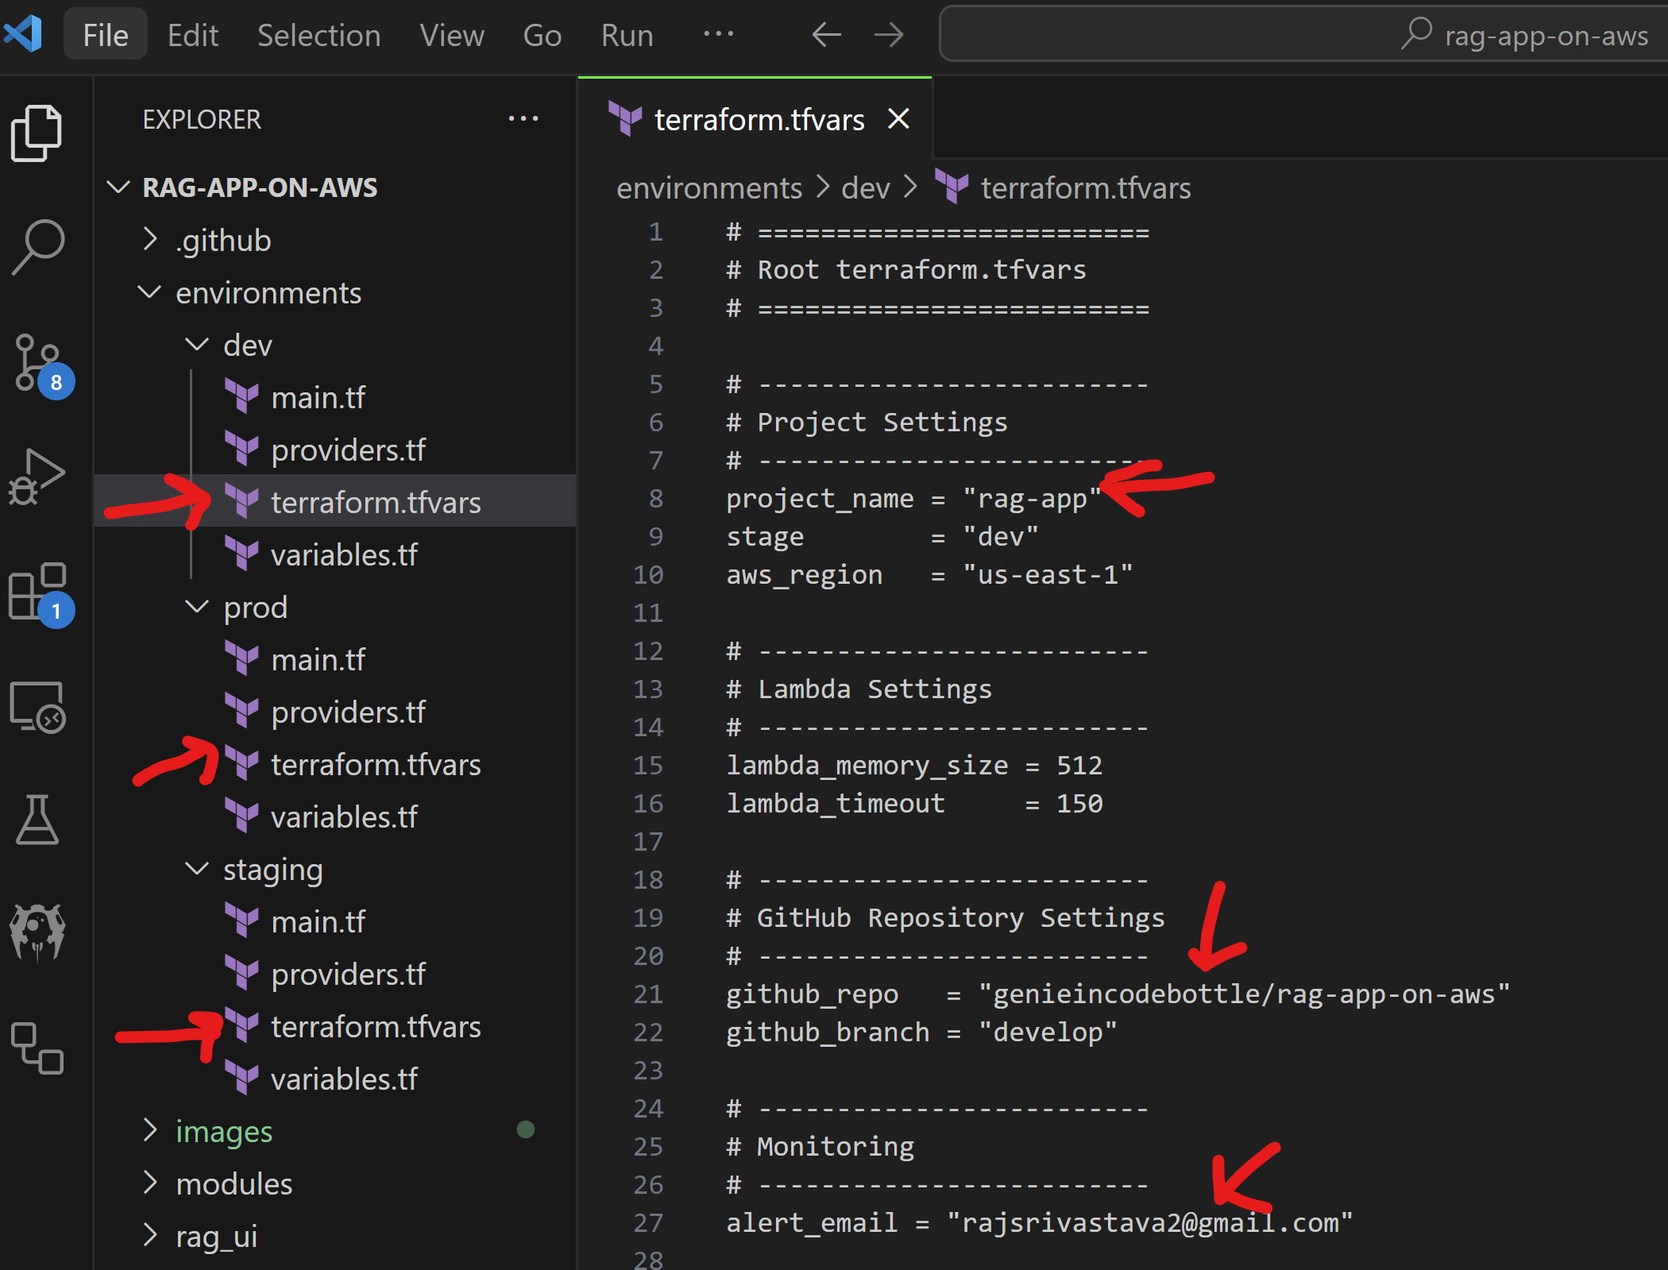
Task: Open the Explorer view in activity bar
Action: tap(37, 133)
